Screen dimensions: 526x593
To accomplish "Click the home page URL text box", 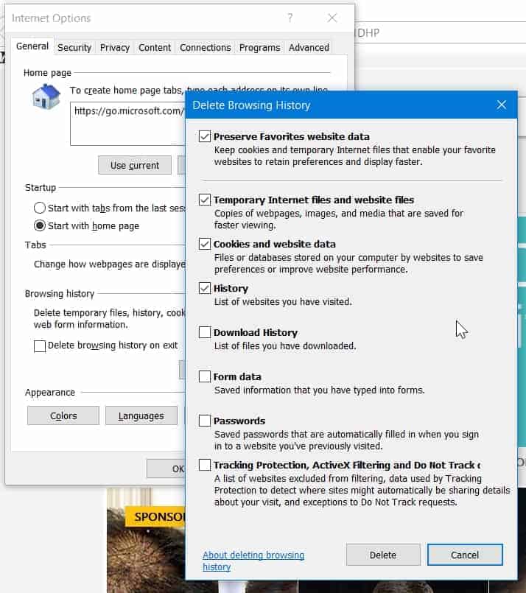I will [x=127, y=123].
